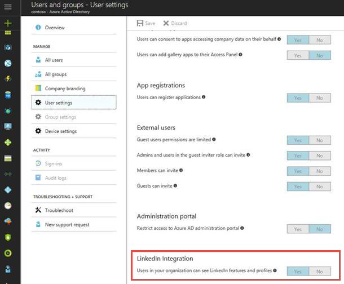Open All users in the Manage section

pos(74,60)
